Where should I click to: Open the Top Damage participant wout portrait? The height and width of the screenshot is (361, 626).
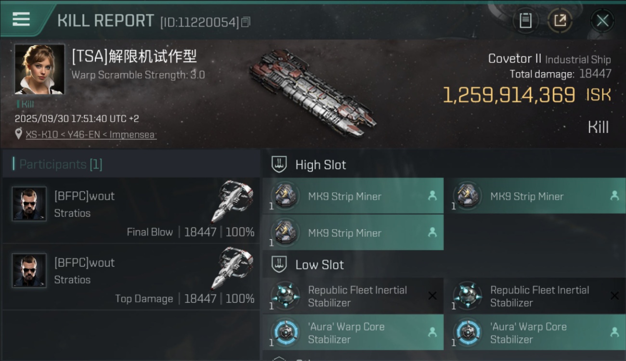point(29,271)
